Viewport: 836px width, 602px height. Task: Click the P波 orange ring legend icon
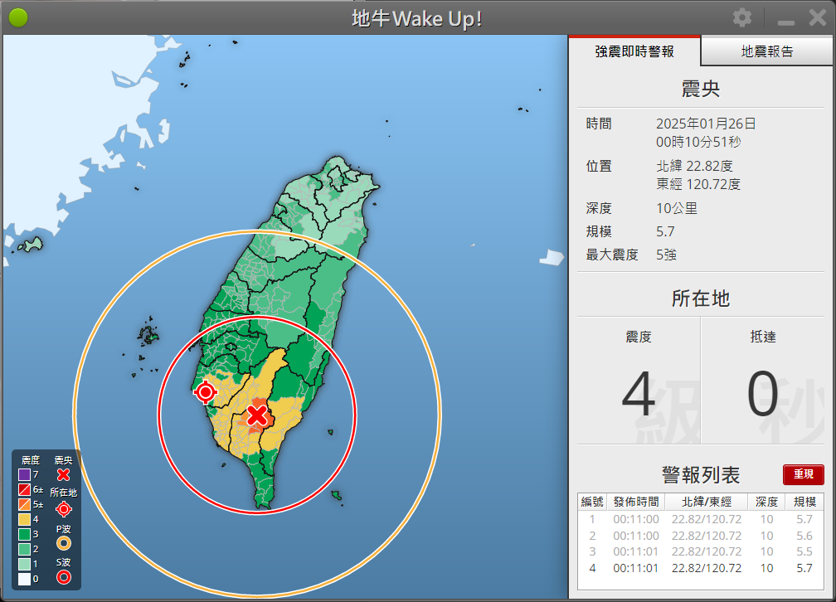point(63,543)
